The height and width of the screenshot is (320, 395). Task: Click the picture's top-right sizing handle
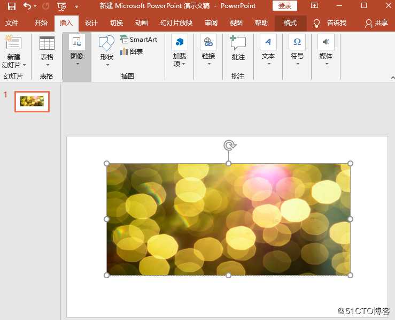point(350,163)
